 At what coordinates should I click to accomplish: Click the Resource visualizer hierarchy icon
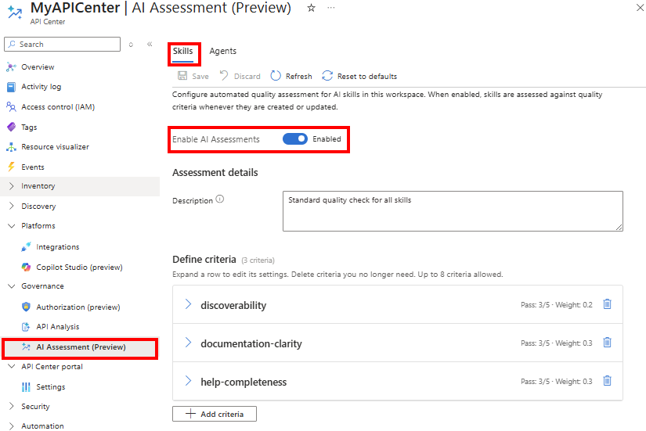pos(11,146)
